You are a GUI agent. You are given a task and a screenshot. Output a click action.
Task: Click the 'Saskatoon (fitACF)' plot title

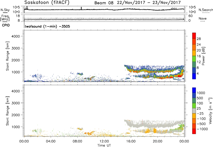pyautogui.click(x=47, y=3)
